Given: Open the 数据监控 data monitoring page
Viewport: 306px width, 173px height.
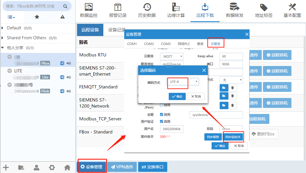Looking at the screenshot, I should (89, 11).
